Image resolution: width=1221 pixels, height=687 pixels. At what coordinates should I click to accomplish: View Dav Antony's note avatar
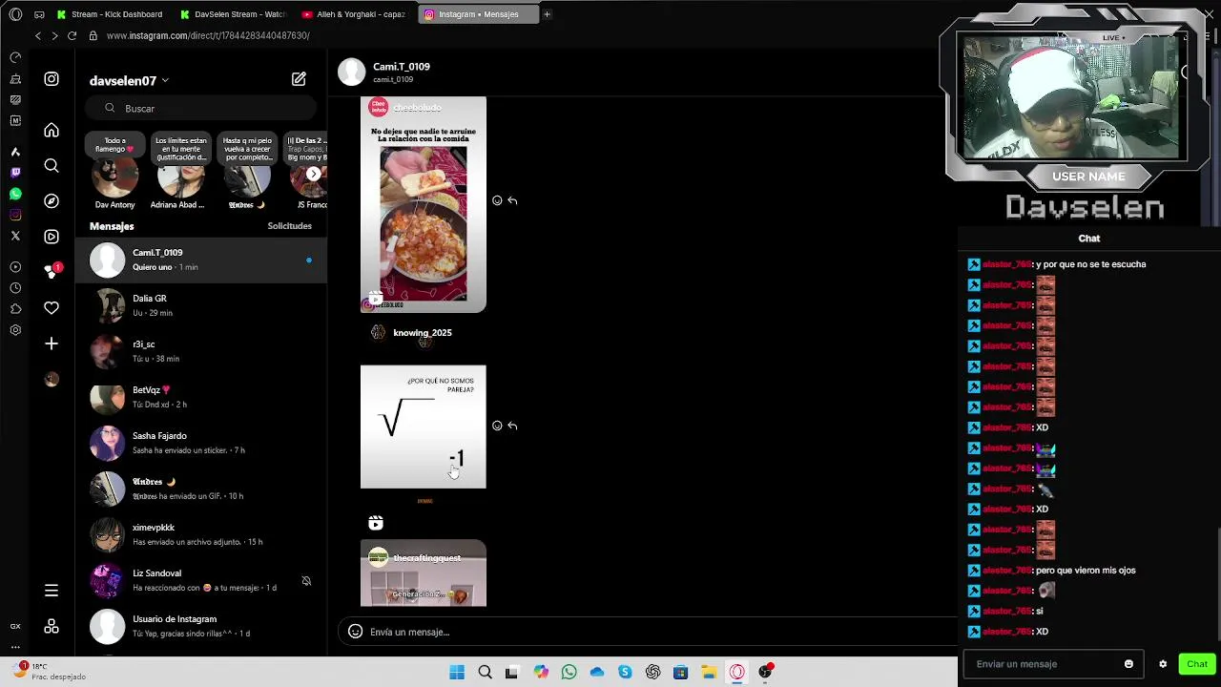coord(114,177)
